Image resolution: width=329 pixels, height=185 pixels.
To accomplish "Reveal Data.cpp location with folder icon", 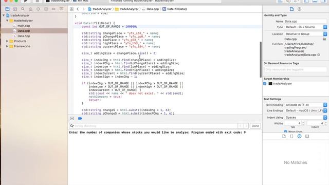I will point(324,39).
